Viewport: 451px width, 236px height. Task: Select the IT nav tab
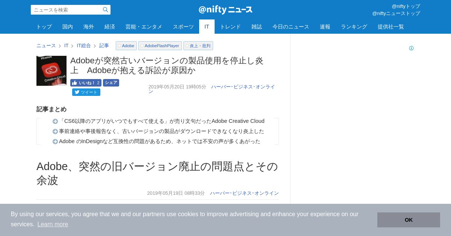coord(207,27)
